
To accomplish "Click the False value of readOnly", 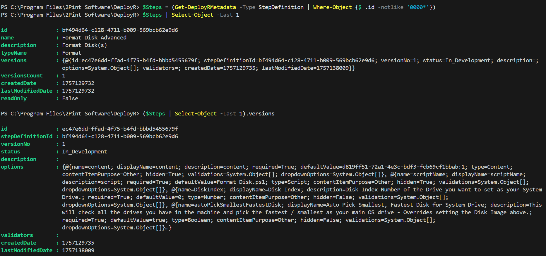I will click(70, 98).
